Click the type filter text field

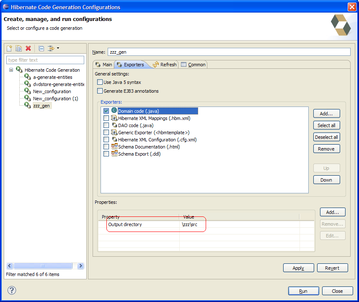pos(45,60)
